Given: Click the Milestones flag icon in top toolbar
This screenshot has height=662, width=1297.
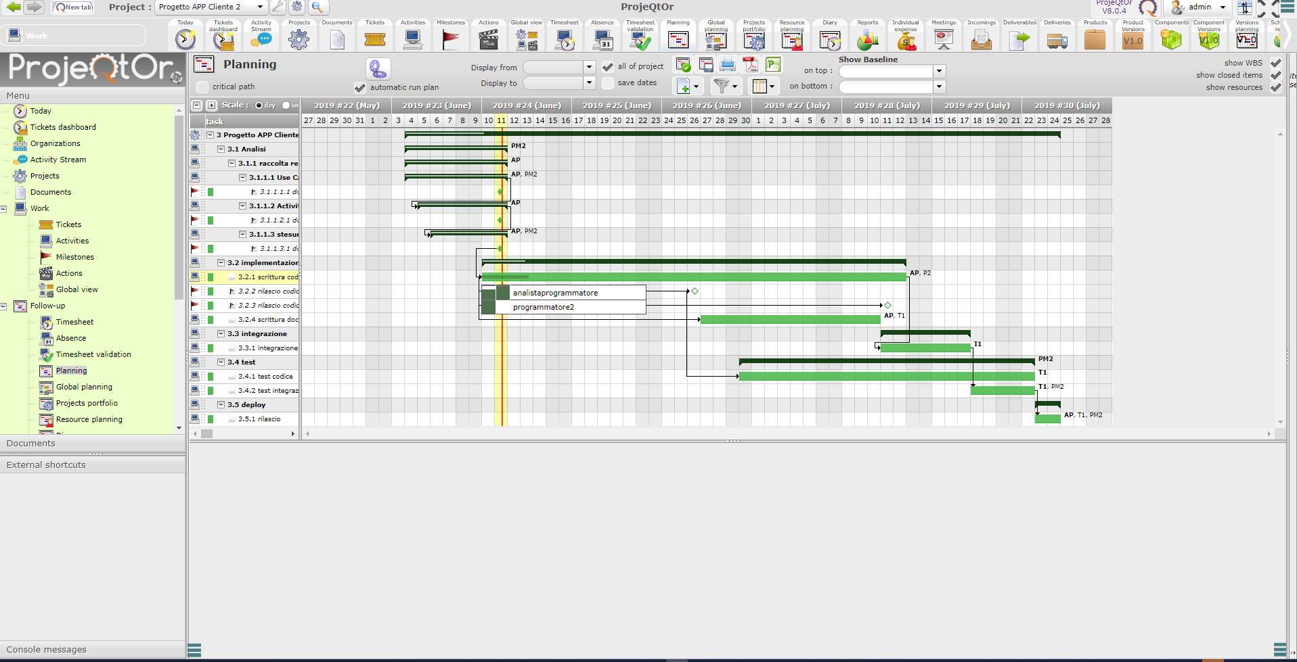Looking at the screenshot, I should (450, 41).
